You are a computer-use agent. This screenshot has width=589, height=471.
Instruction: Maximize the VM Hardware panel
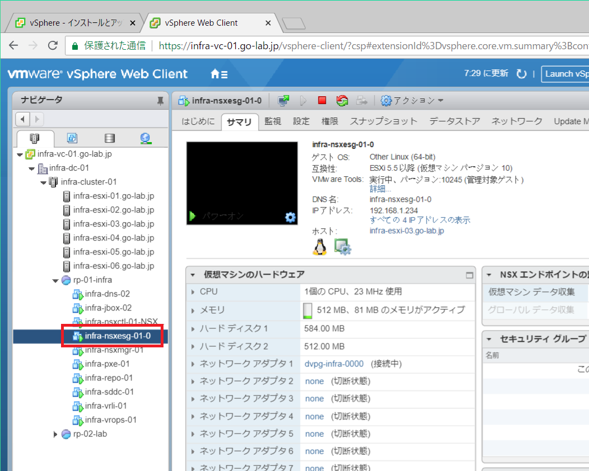click(x=469, y=275)
